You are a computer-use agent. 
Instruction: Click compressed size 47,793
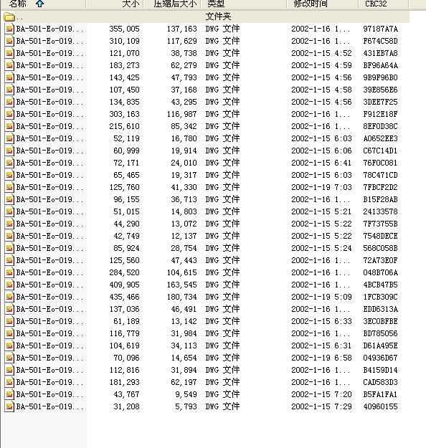[184, 77]
